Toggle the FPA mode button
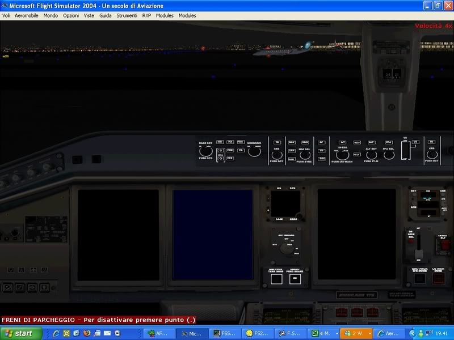Screen dimensions: 454x340 [389, 142]
